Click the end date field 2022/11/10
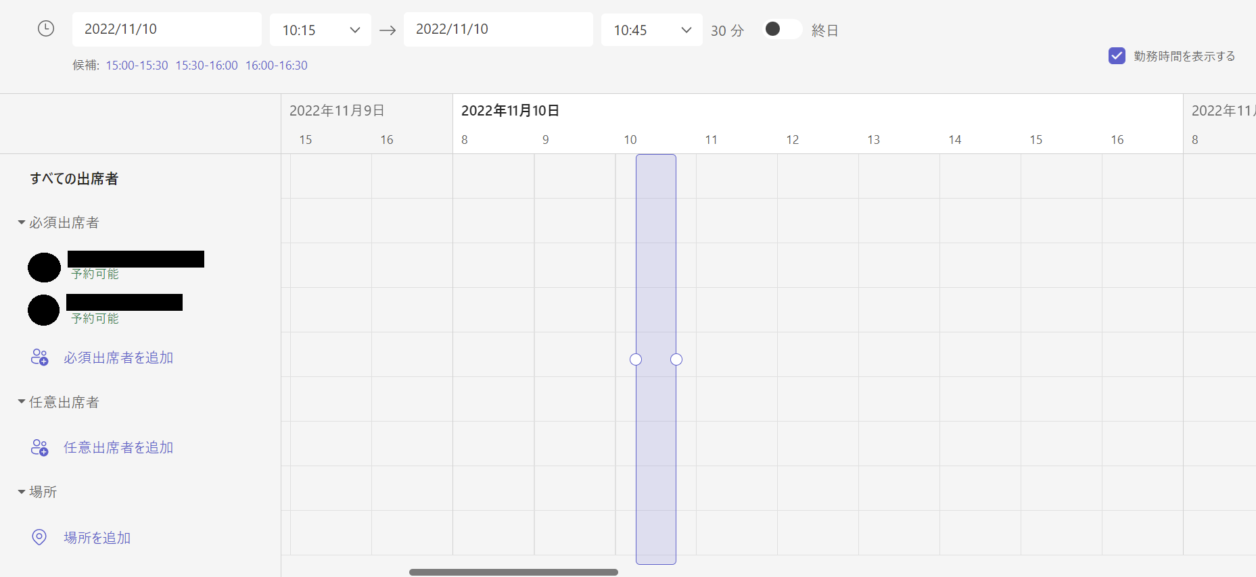Image resolution: width=1256 pixels, height=577 pixels. 498,29
